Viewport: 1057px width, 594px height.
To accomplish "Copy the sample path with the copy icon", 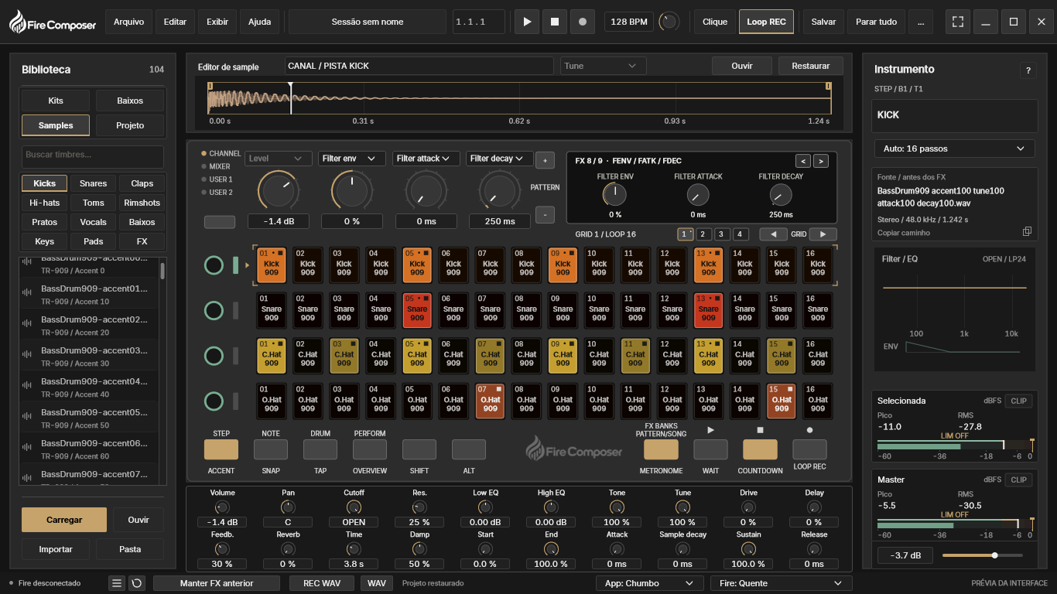I will [x=1027, y=231].
